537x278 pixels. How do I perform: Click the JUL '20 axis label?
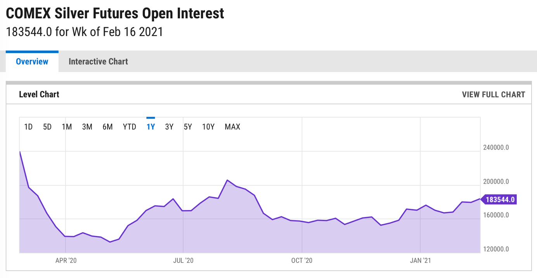[183, 261]
